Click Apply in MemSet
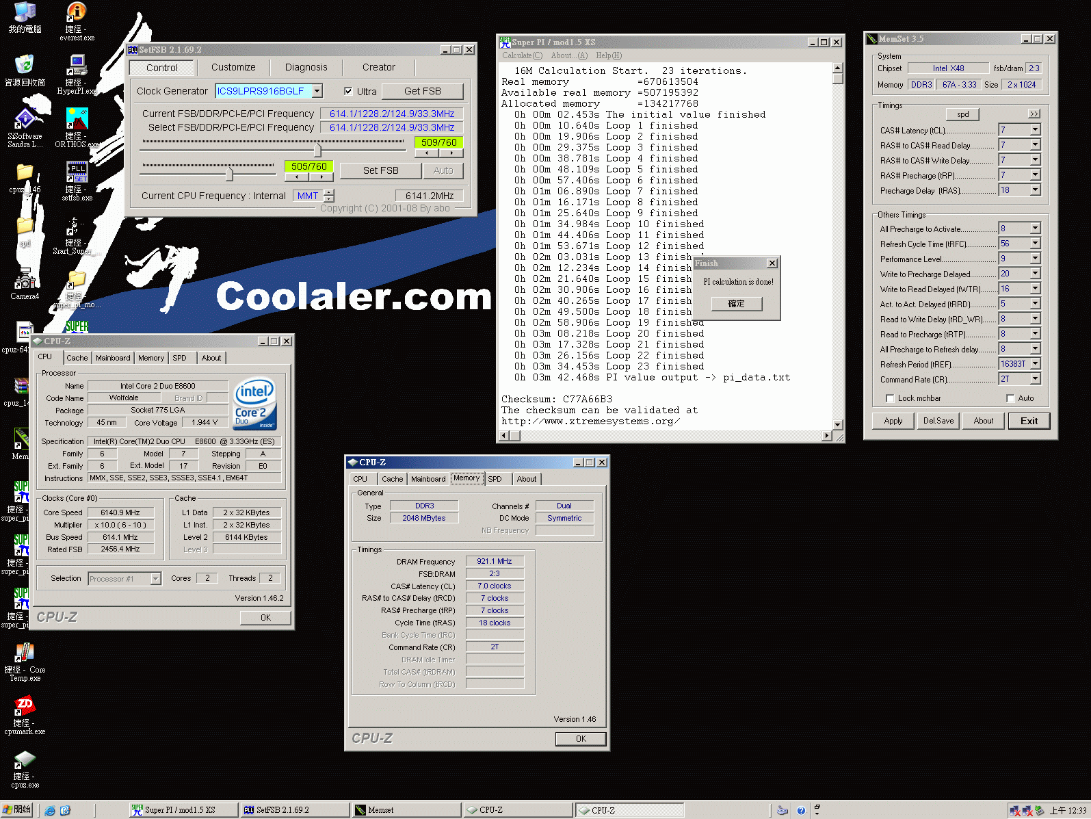The height and width of the screenshot is (819, 1091). point(893,421)
